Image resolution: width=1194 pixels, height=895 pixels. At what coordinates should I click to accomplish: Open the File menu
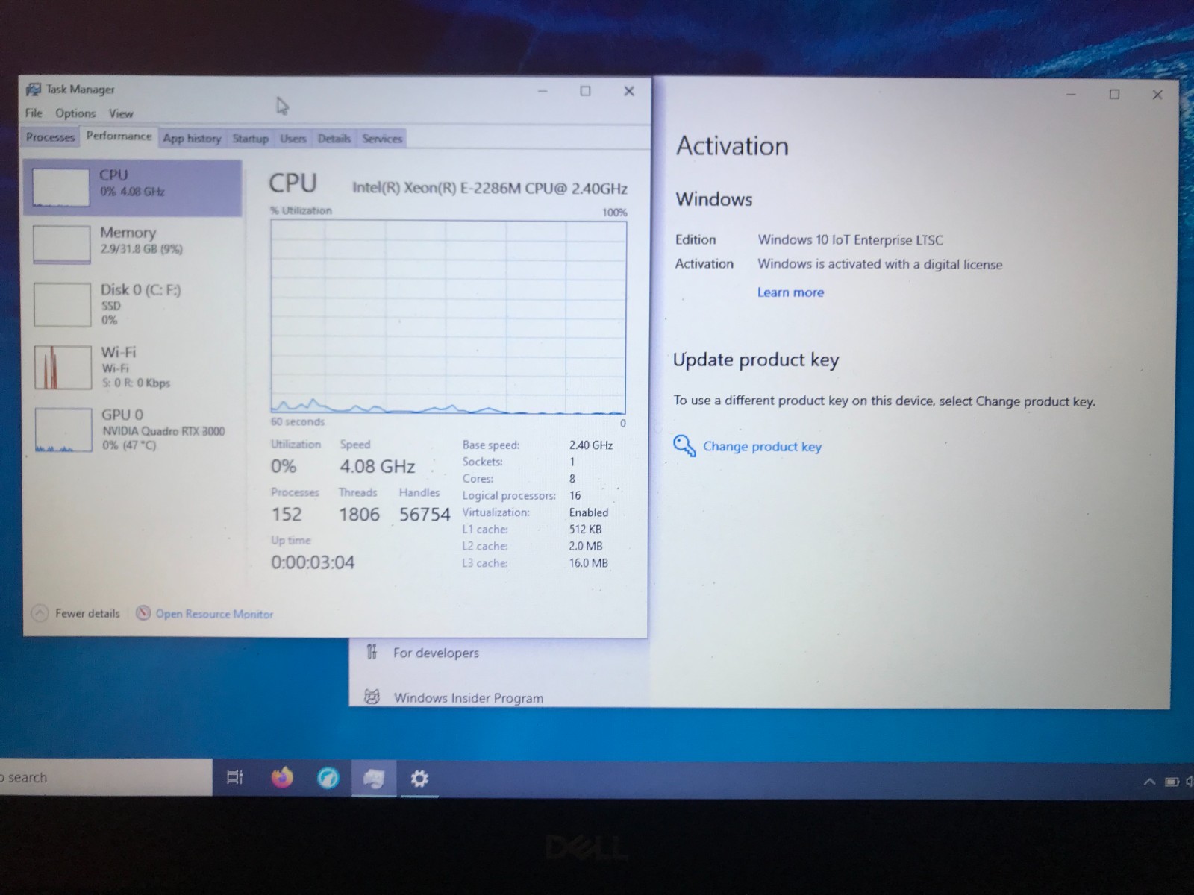pos(34,113)
